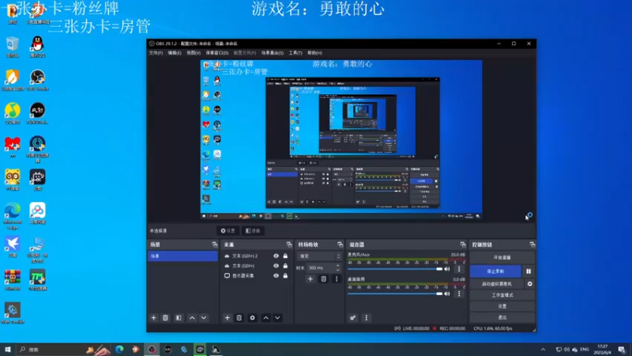Viewport: 632px width, 356px height.
Task: Move source up in Sources panel
Action: click(x=266, y=318)
